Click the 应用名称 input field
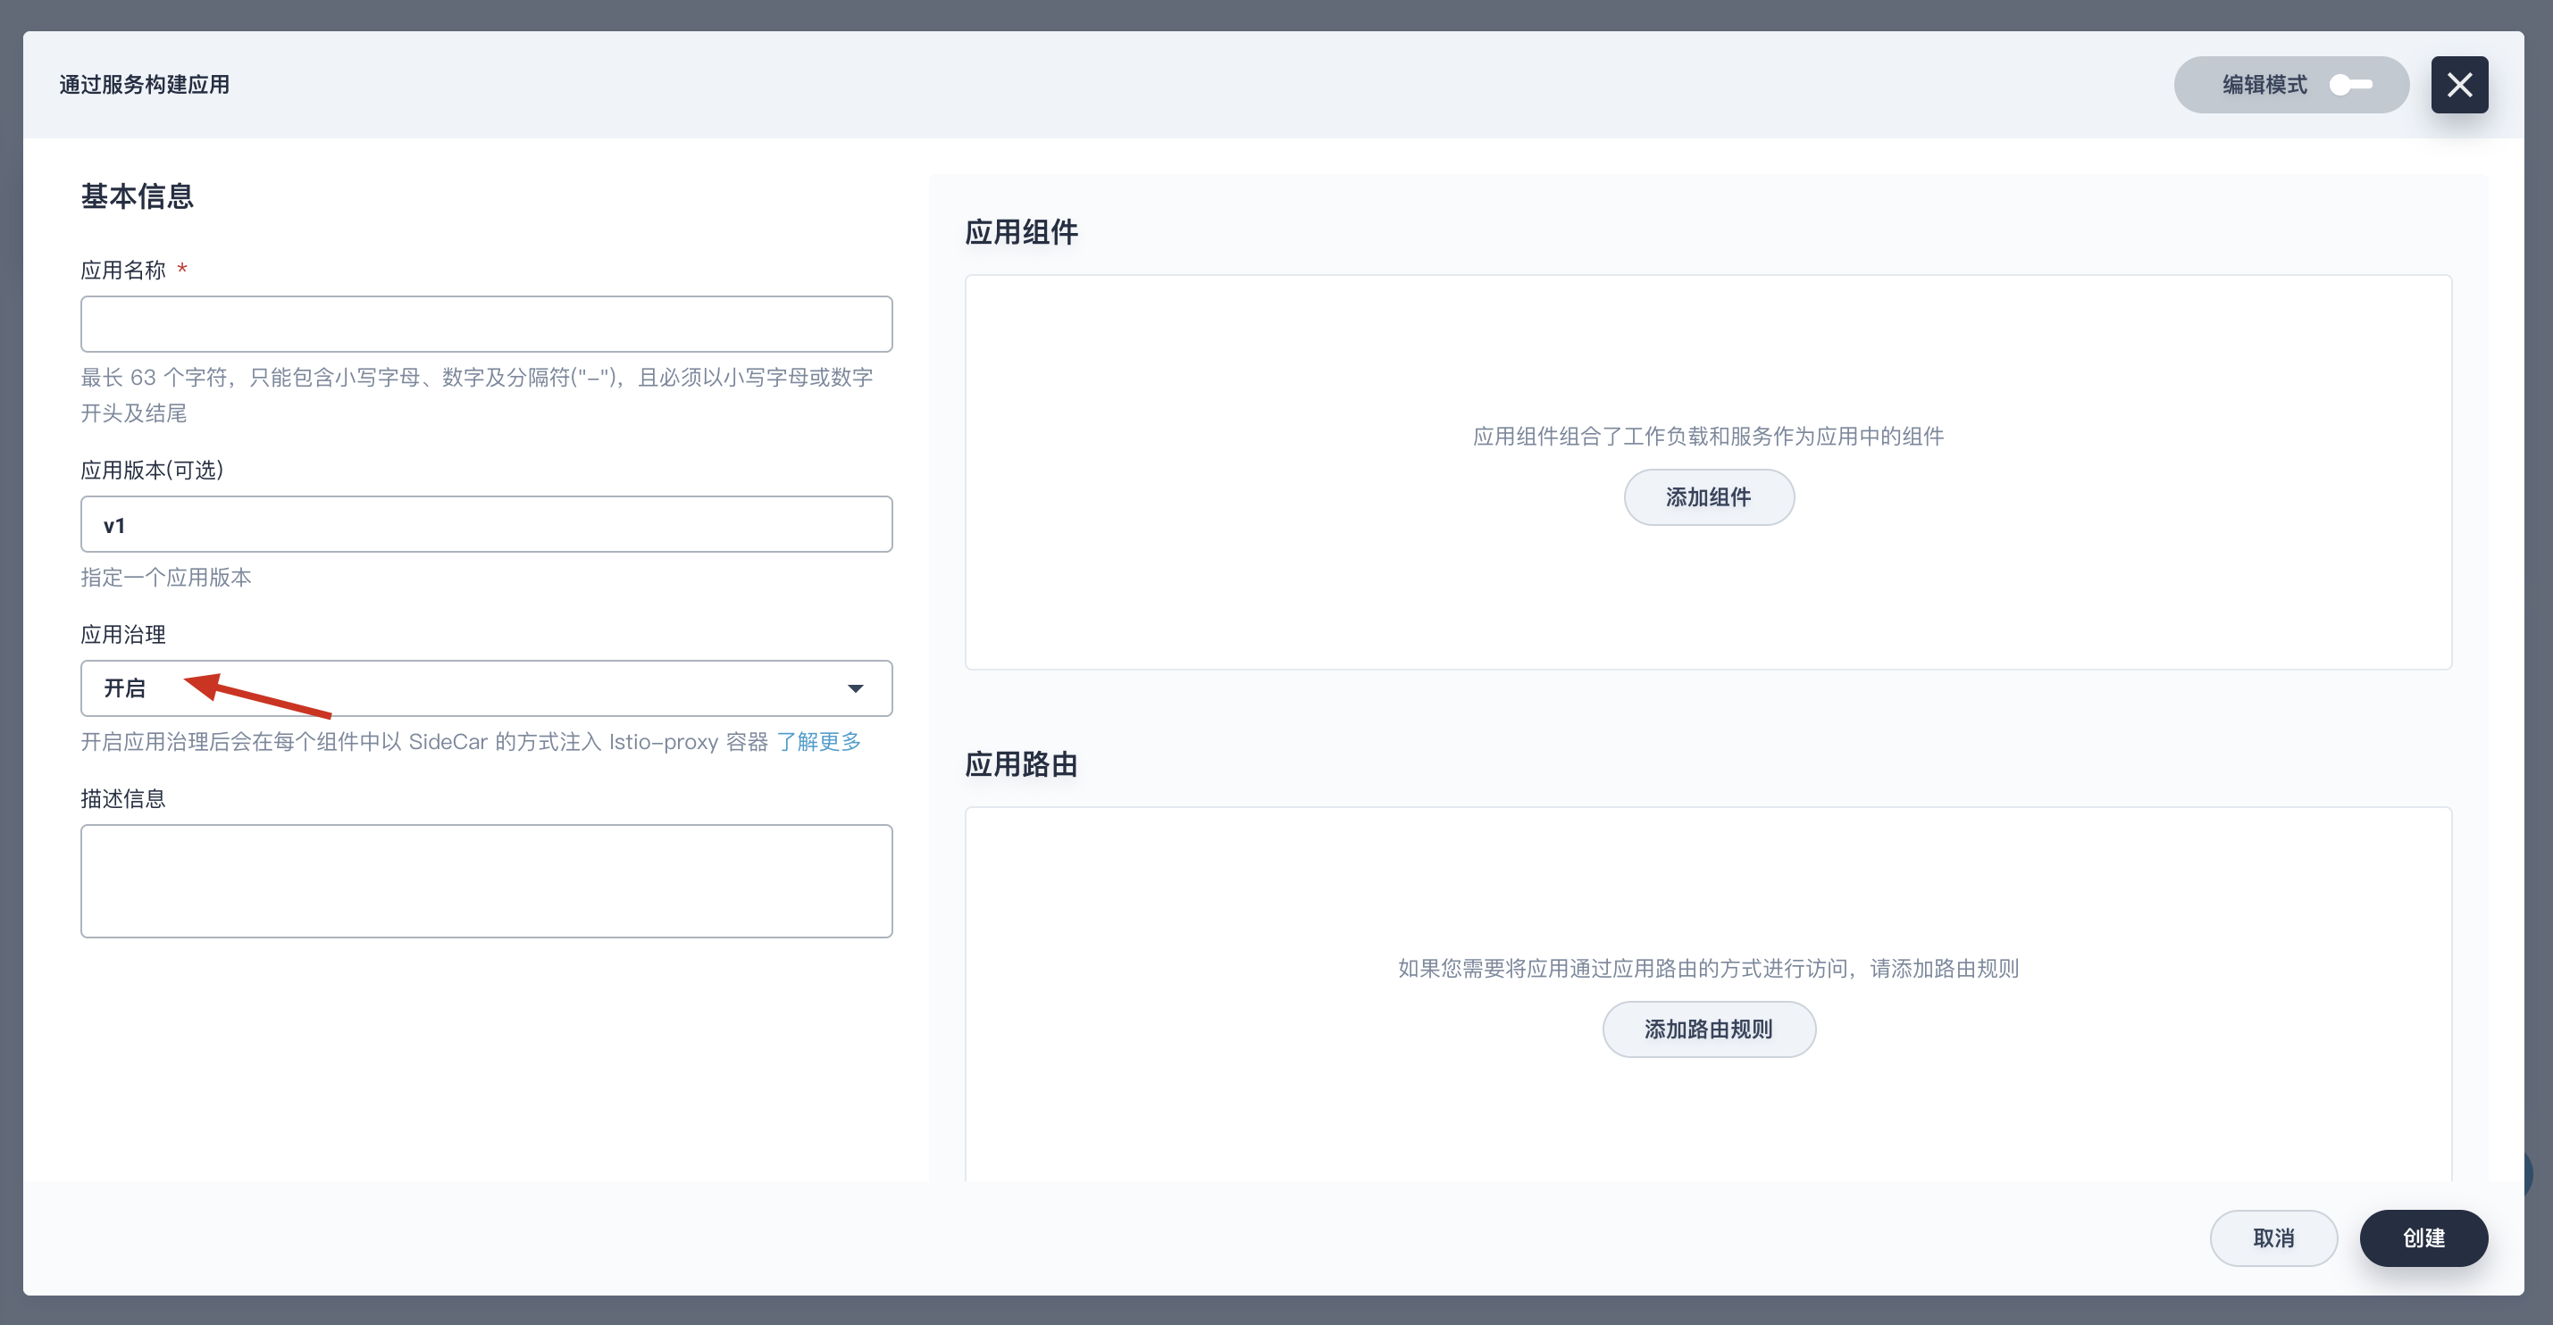 [487, 324]
